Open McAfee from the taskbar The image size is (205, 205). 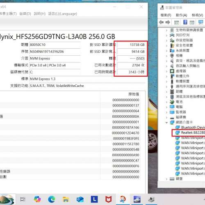(x=109, y=199)
